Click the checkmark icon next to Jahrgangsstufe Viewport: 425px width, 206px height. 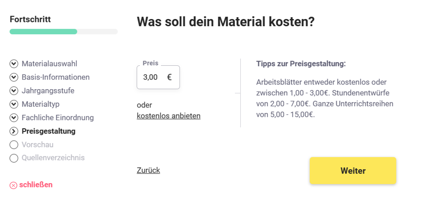(14, 91)
